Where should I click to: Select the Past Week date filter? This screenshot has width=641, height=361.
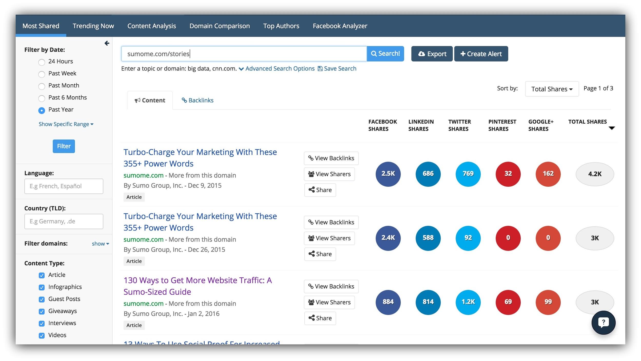click(42, 74)
